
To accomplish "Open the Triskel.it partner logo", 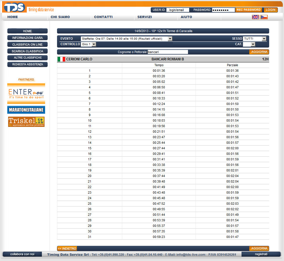I will point(26,122).
